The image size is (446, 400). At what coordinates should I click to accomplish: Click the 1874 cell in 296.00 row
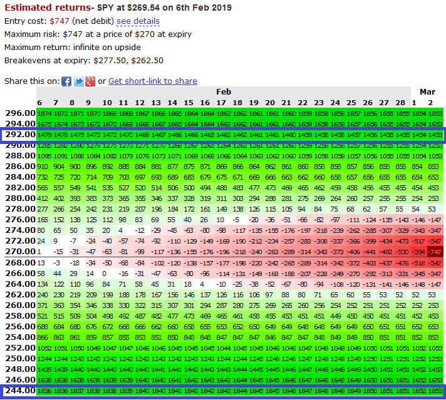click(44, 113)
